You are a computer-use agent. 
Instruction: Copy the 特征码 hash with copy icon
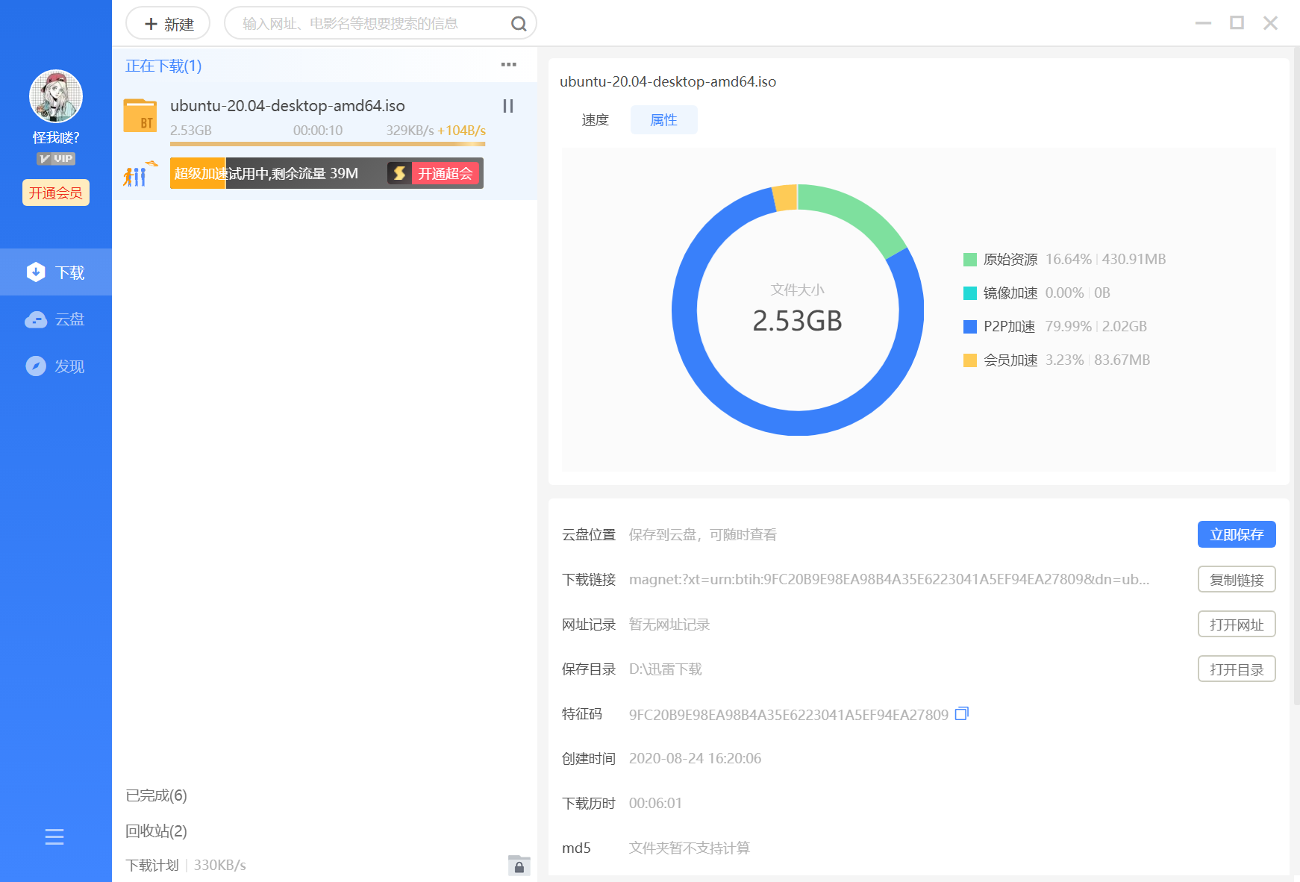click(x=961, y=714)
